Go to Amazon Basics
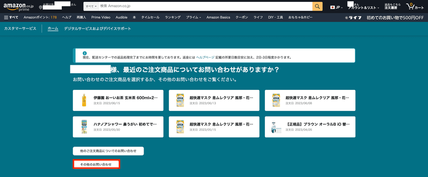The height and width of the screenshot is (177, 428). click(218, 17)
